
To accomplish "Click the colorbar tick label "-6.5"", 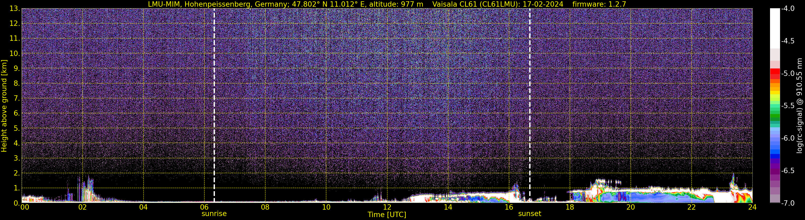I will [x=787, y=171].
